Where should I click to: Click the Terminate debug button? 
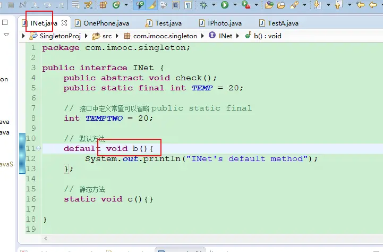(11, 5)
